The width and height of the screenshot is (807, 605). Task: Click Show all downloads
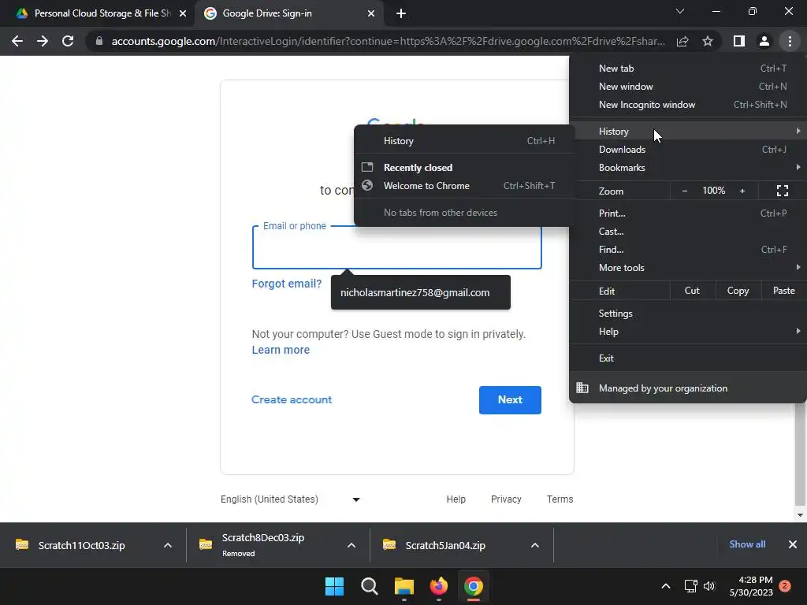point(747,544)
